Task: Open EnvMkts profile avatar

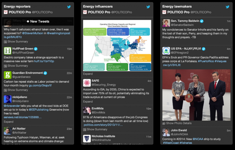Action: [x=87, y=111]
